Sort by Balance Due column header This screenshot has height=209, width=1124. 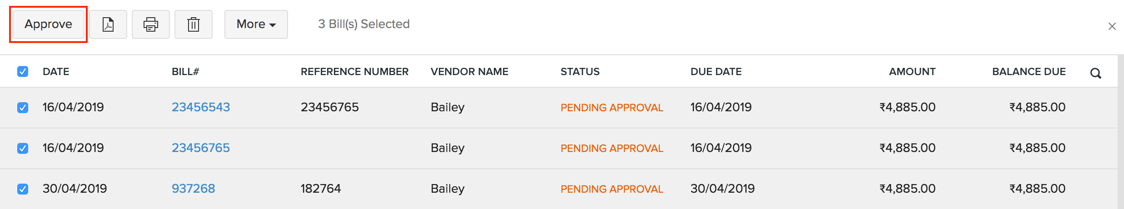point(1029,71)
